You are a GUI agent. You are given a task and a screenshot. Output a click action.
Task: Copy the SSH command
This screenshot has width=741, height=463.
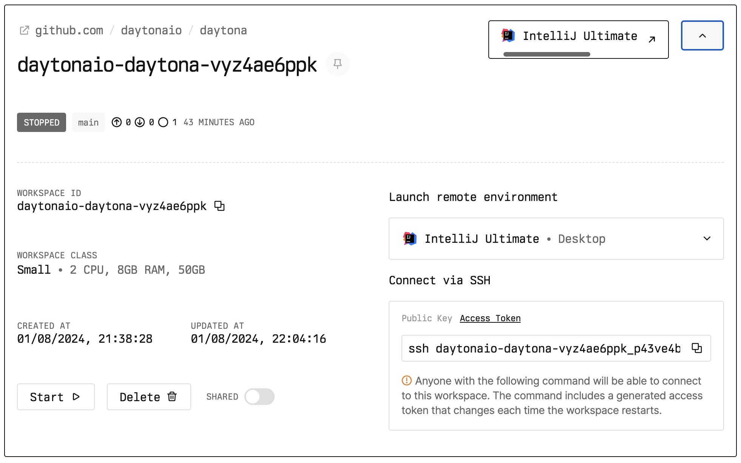pos(697,348)
